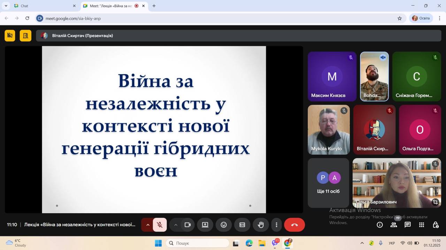
Task: Leave the call with the red button
Action: (x=294, y=225)
